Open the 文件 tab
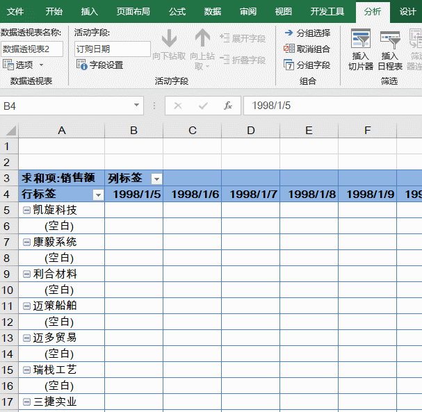 15,12
